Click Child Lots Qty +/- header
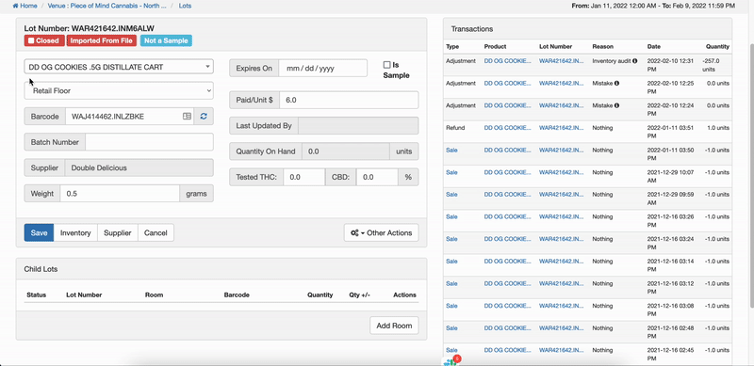Screen dimensions: 754x366 coord(359,294)
